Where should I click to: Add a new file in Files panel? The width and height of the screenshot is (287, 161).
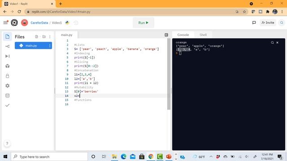[x=37, y=37]
